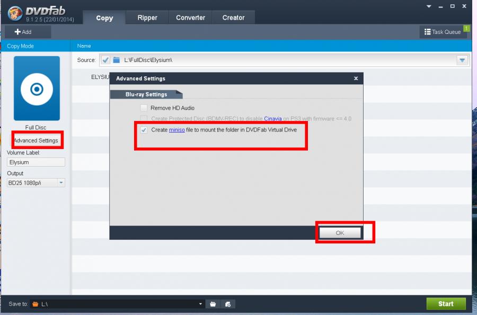Uncheck Create miniso file checkbox

pos(144,130)
